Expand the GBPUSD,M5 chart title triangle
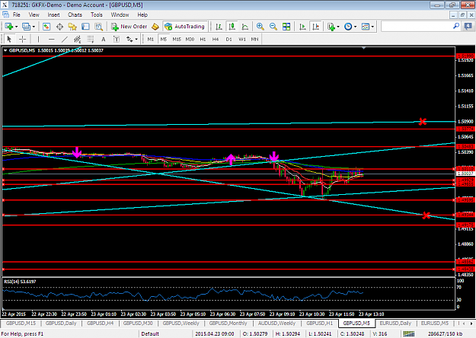The width and height of the screenshot is (476, 338). click(x=5, y=50)
